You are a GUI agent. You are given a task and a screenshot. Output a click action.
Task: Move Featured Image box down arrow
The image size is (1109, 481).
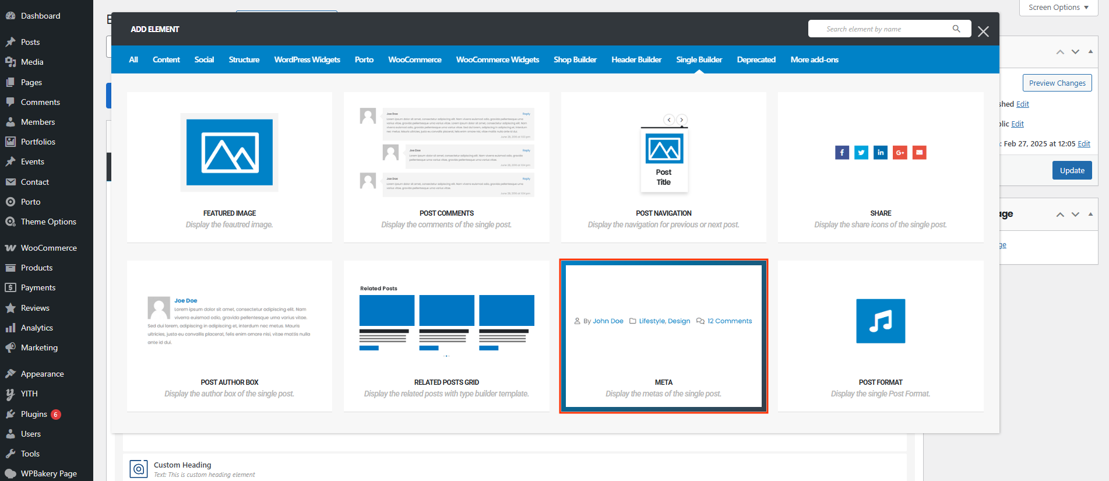[1075, 215]
